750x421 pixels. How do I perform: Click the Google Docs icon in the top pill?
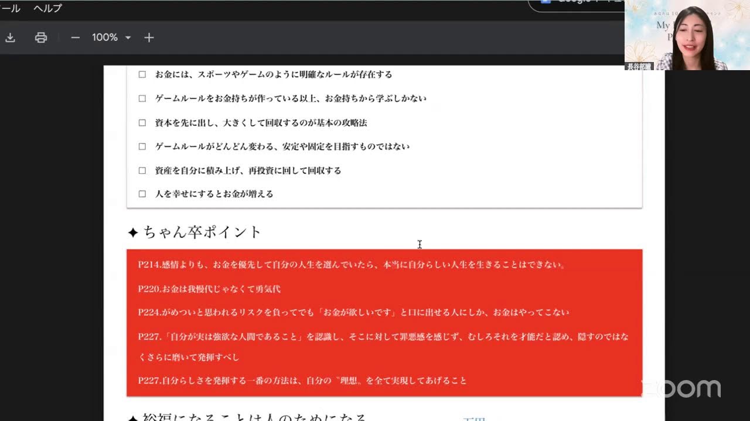point(546,2)
